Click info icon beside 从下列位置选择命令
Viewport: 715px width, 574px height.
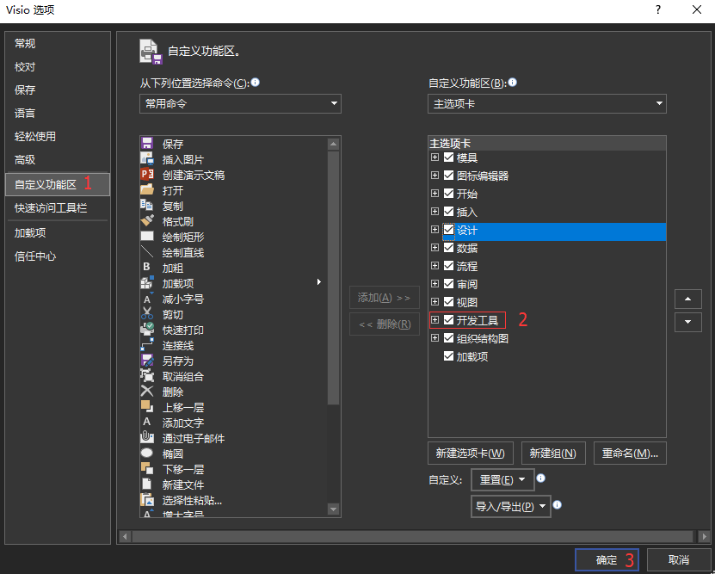click(x=256, y=83)
